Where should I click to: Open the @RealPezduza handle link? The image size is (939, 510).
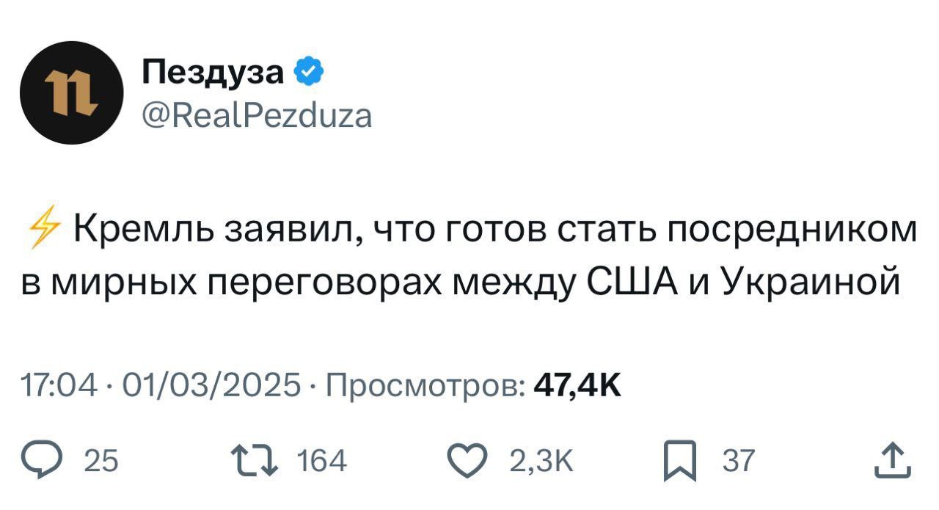(x=256, y=115)
